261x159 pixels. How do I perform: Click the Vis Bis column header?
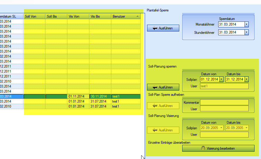coord(100,16)
